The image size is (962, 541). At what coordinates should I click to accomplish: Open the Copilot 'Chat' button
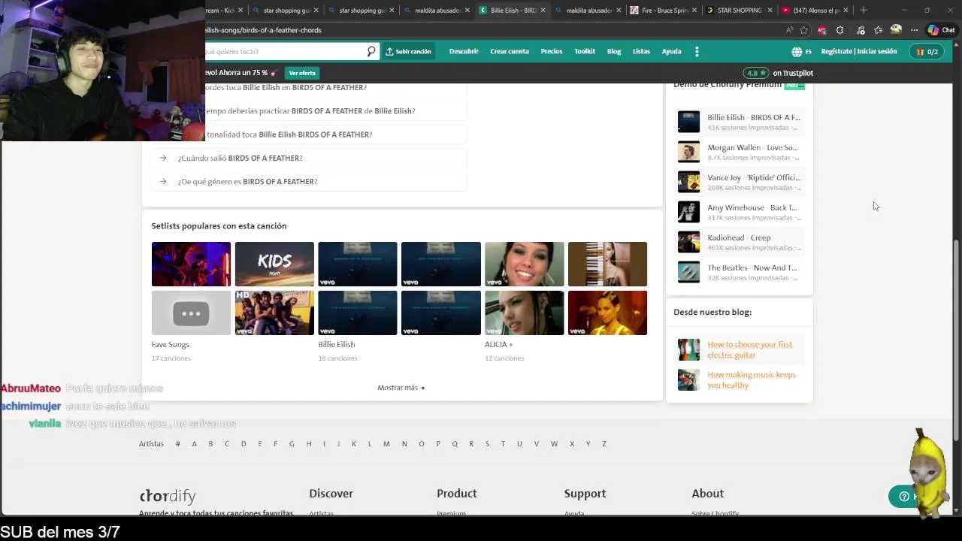(x=941, y=30)
